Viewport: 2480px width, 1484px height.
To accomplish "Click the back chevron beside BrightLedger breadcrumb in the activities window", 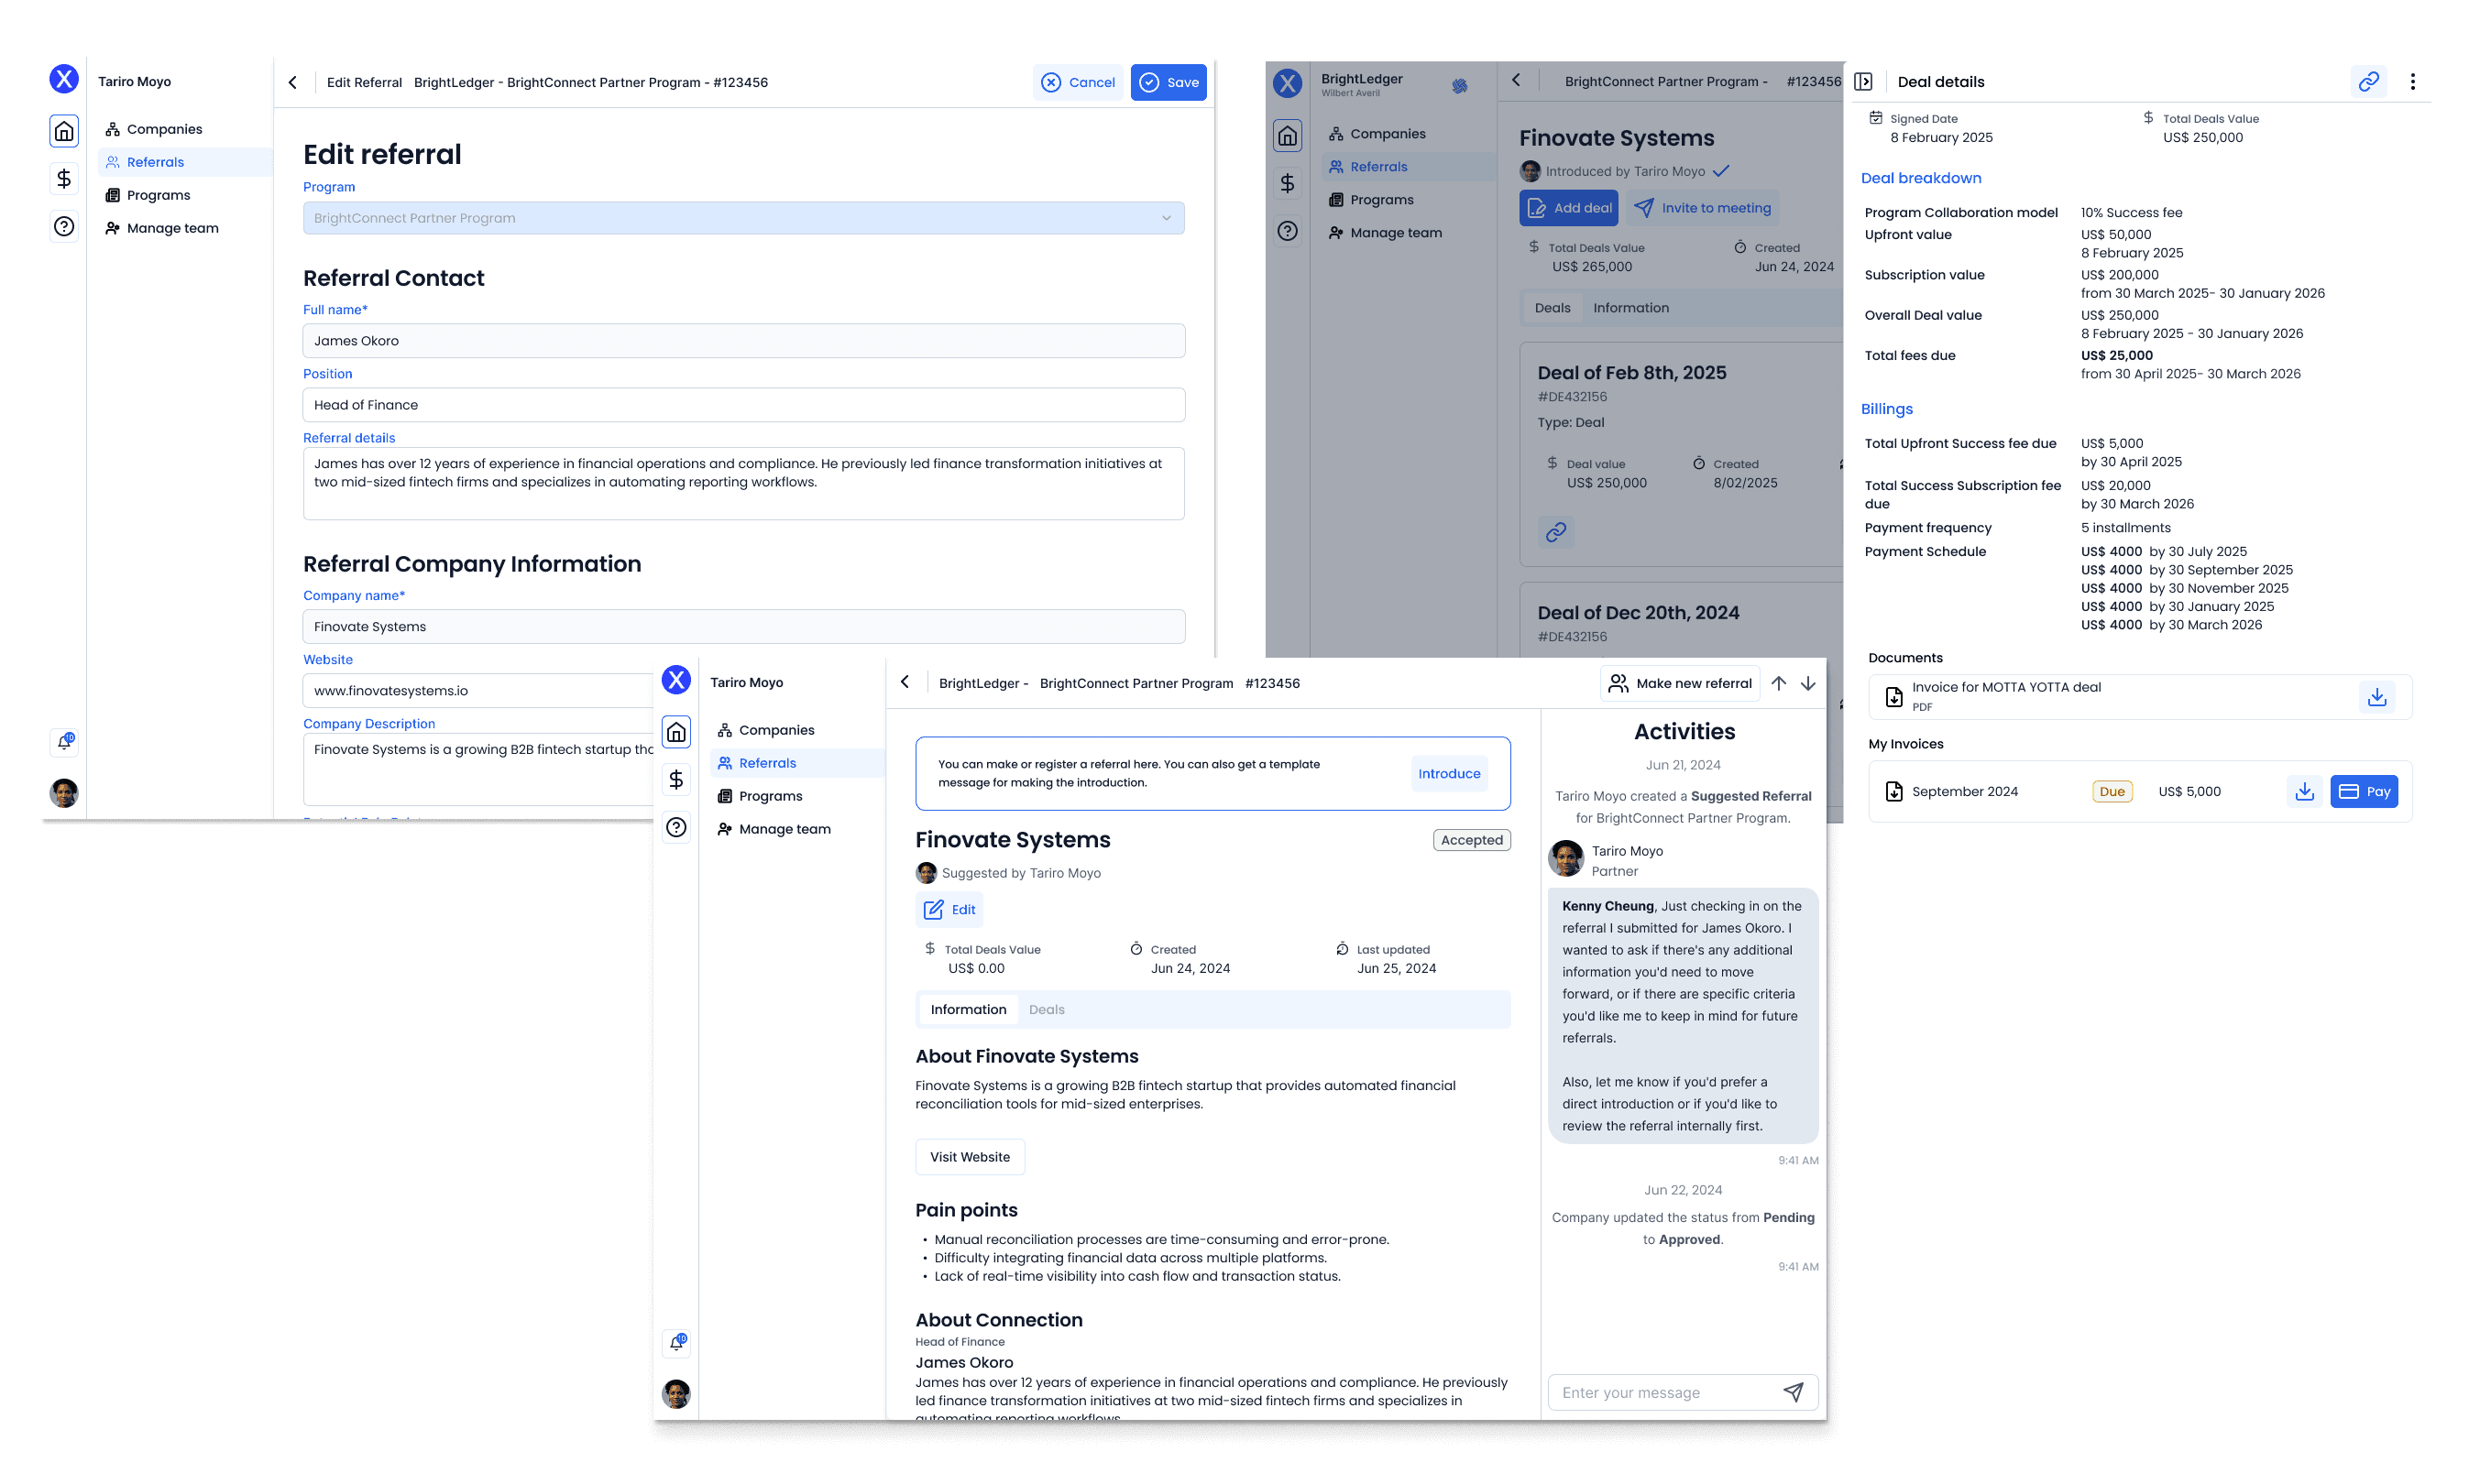I will coord(905,682).
